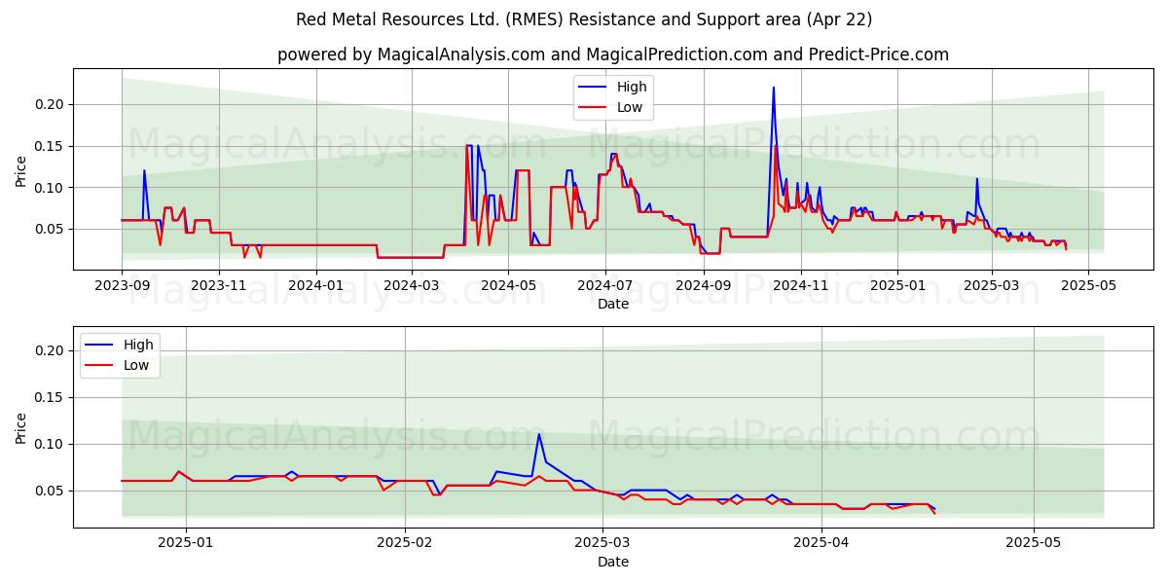Click the '0.15' y-tick on top chart

pos(50,146)
